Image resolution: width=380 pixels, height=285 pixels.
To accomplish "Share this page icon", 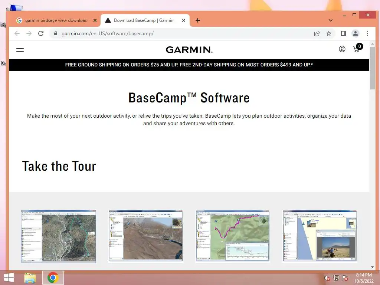I will click(x=317, y=33).
